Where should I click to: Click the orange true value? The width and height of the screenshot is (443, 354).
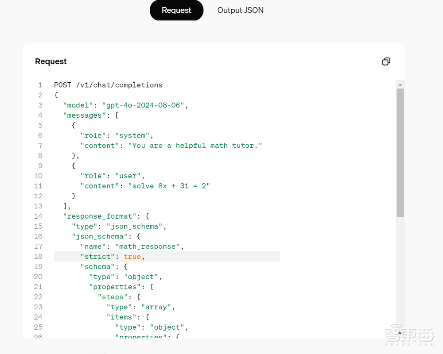click(x=132, y=257)
